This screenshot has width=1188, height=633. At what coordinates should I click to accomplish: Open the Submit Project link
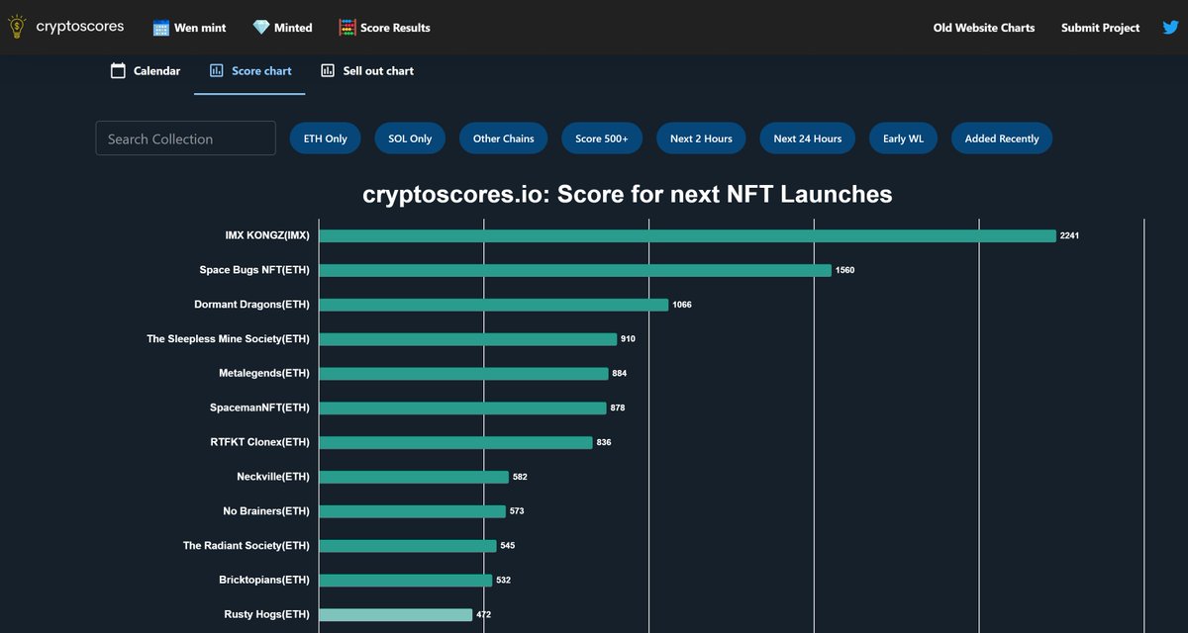pos(1100,28)
